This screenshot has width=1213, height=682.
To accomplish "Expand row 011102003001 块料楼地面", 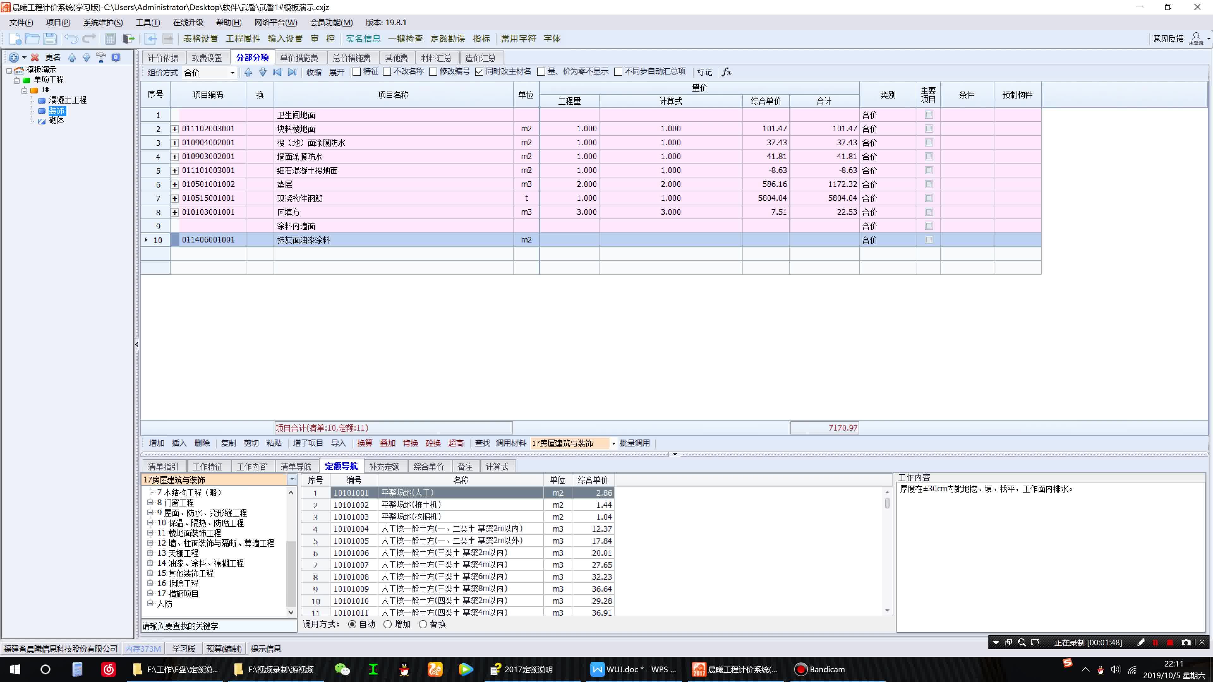I will coord(175,129).
